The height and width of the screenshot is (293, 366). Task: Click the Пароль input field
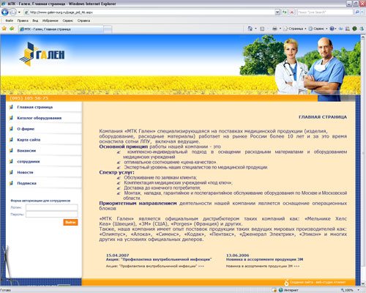pos(52,215)
